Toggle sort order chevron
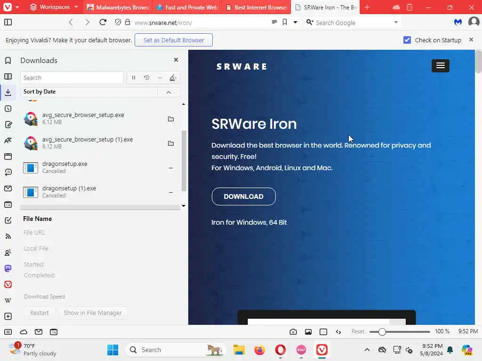 click(169, 92)
